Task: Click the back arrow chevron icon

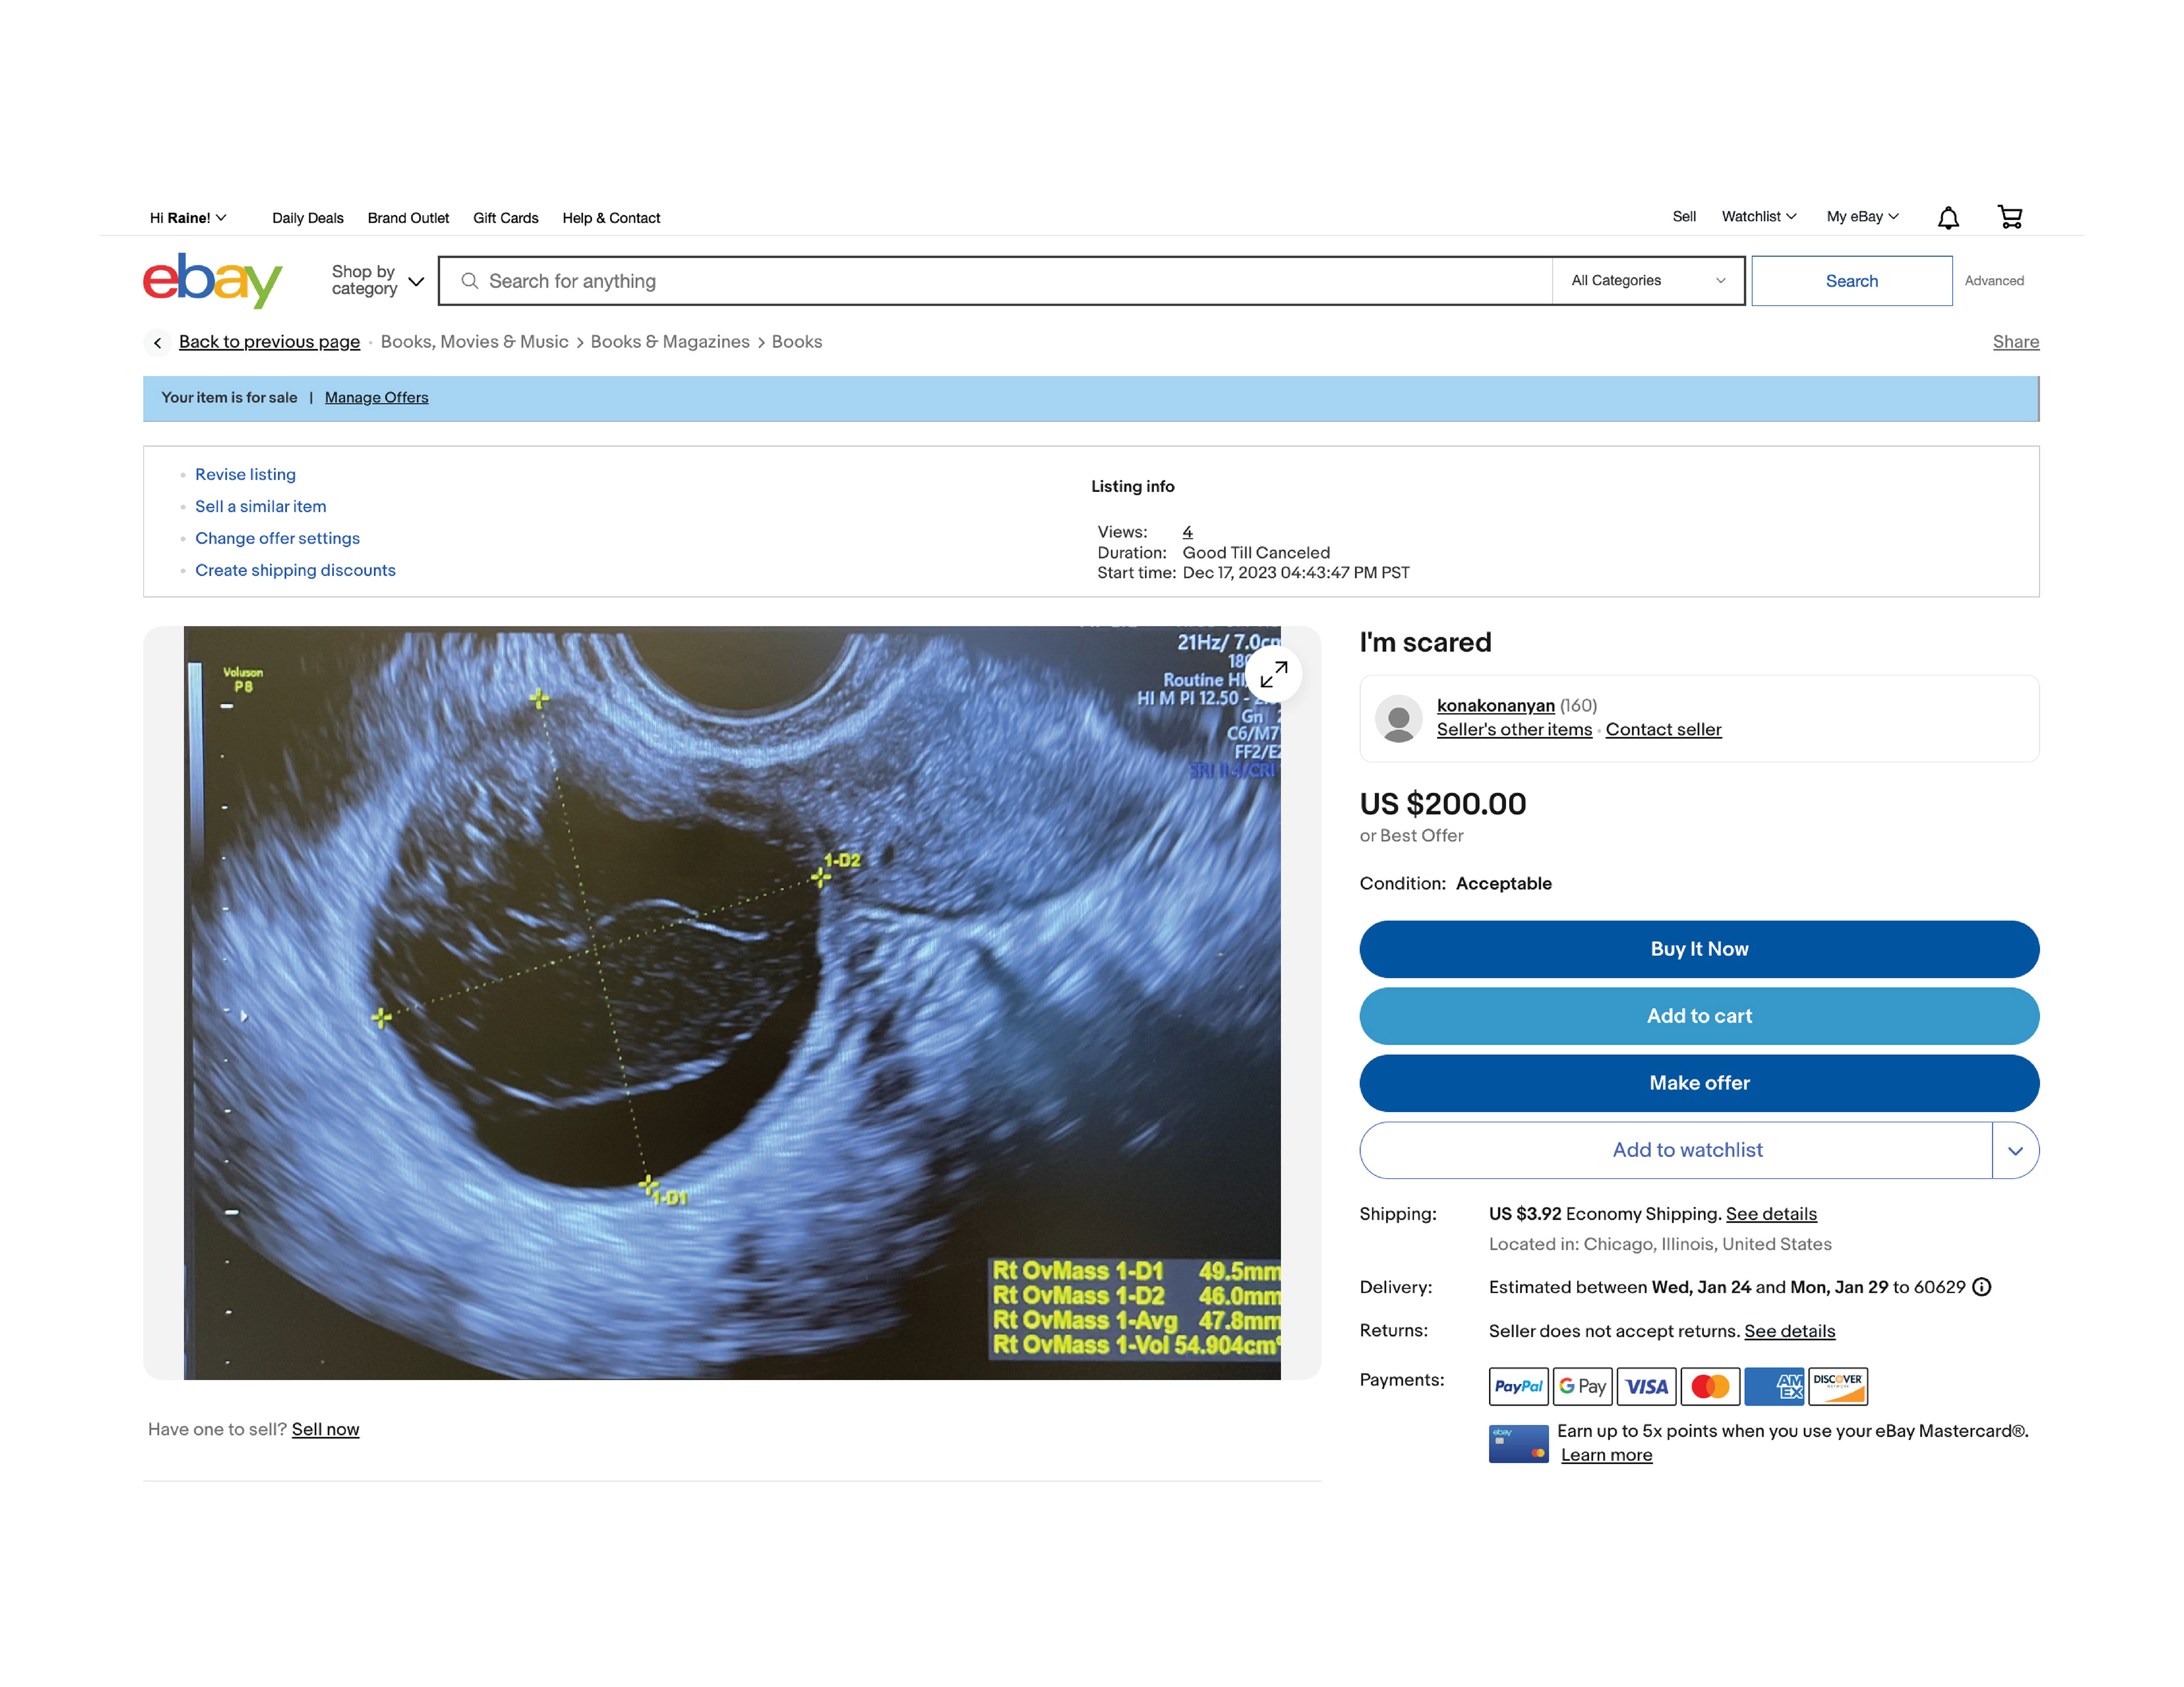Action: click(157, 342)
